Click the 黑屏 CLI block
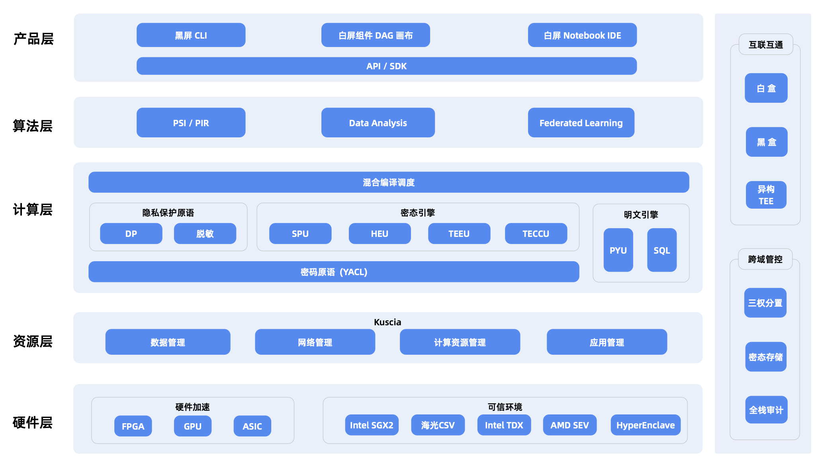The width and height of the screenshot is (818, 469). point(191,35)
